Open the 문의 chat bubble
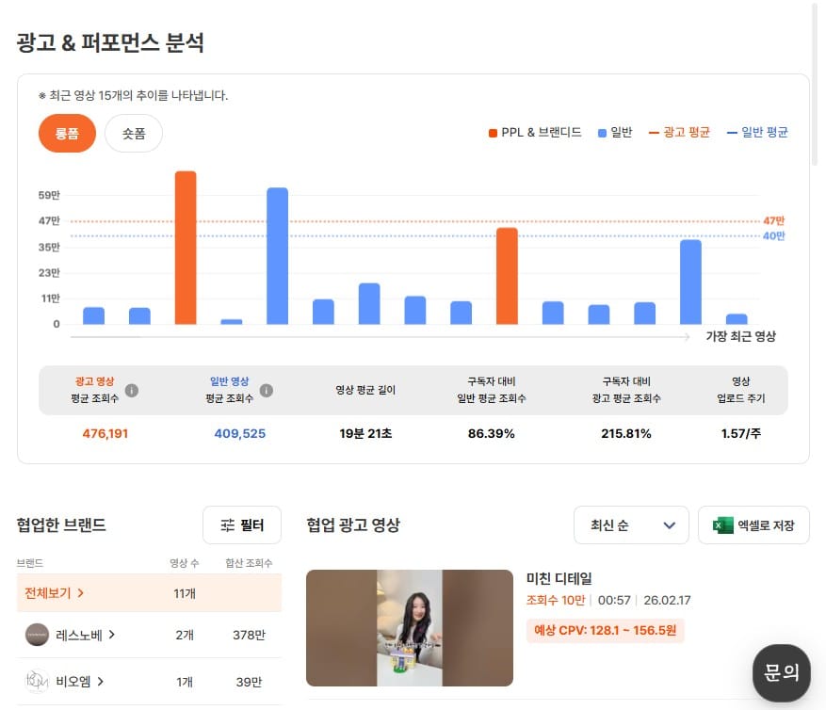The width and height of the screenshot is (826, 710). [x=781, y=672]
